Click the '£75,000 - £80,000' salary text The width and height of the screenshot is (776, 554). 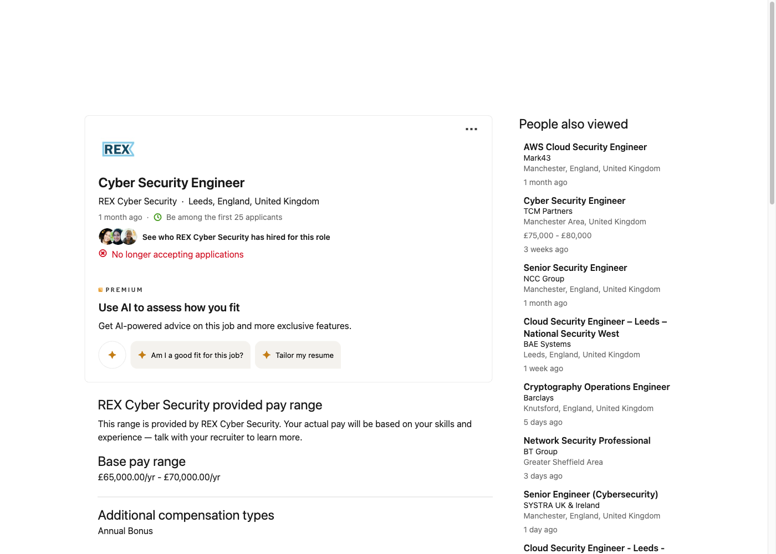click(558, 235)
